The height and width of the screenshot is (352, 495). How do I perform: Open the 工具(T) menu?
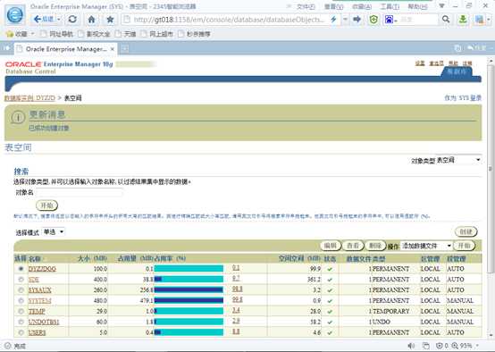pos(390,6)
